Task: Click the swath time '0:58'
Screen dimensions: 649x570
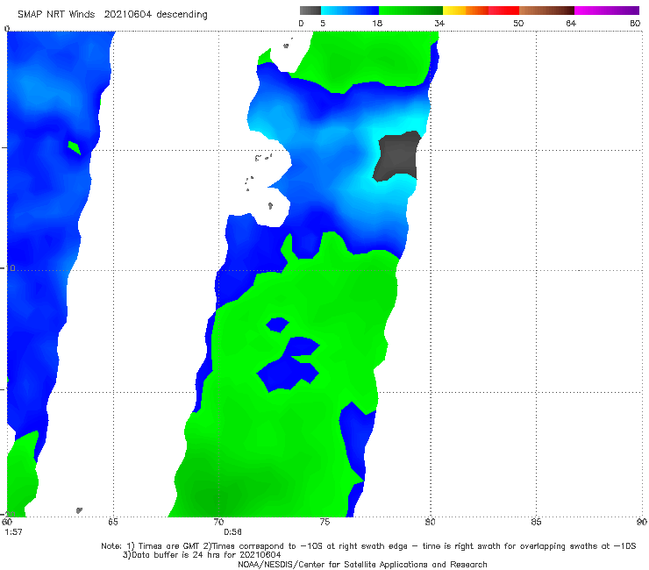Action: click(x=233, y=532)
